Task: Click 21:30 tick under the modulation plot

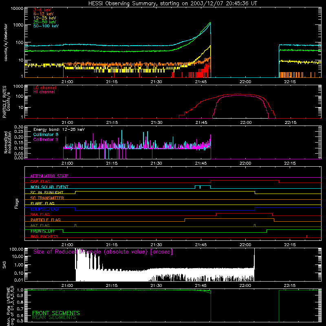Action: point(156,163)
